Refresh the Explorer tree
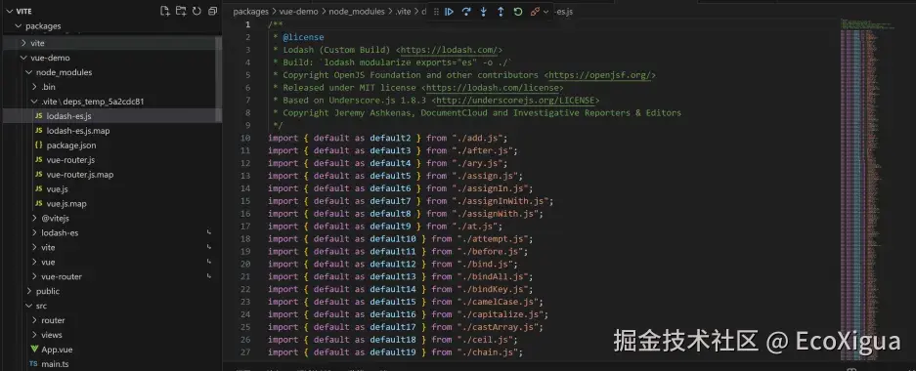Image resolution: width=916 pixels, height=371 pixels. coord(196,11)
